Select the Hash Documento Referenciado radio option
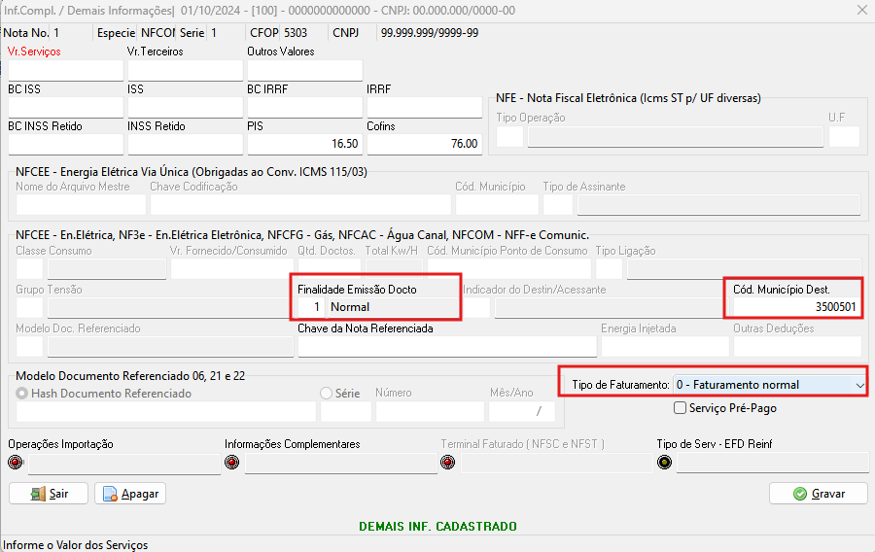The height and width of the screenshot is (552, 875). pos(21,393)
